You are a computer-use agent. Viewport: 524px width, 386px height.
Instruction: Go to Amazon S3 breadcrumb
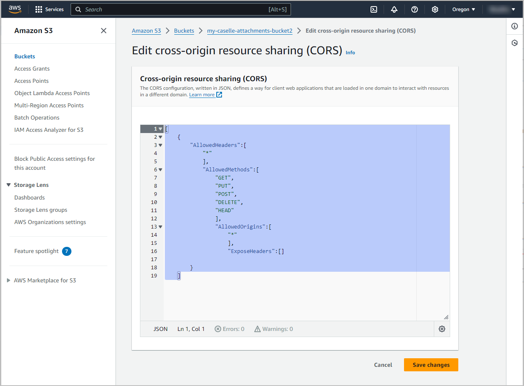(x=147, y=31)
